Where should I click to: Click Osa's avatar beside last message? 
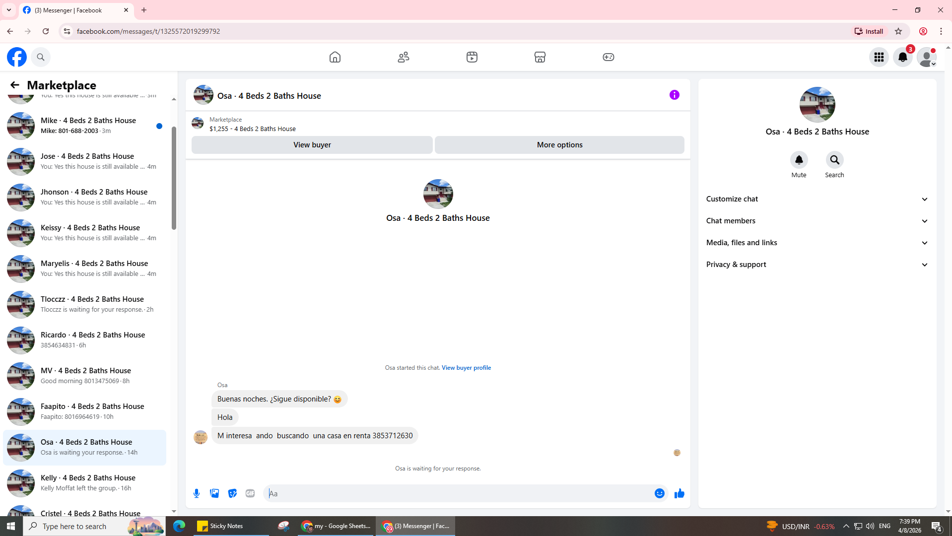coord(201,437)
